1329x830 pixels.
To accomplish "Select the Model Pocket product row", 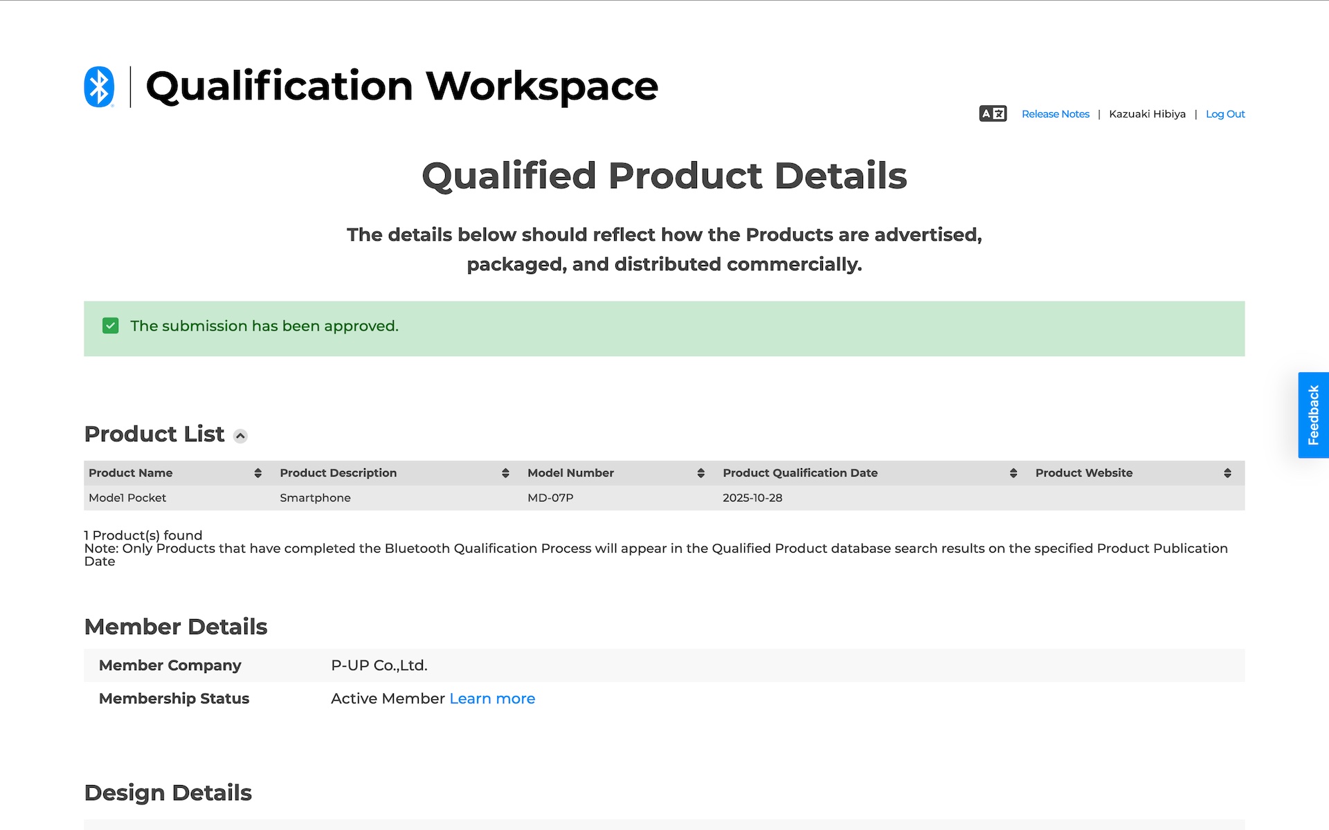I will [x=127, y=498].
